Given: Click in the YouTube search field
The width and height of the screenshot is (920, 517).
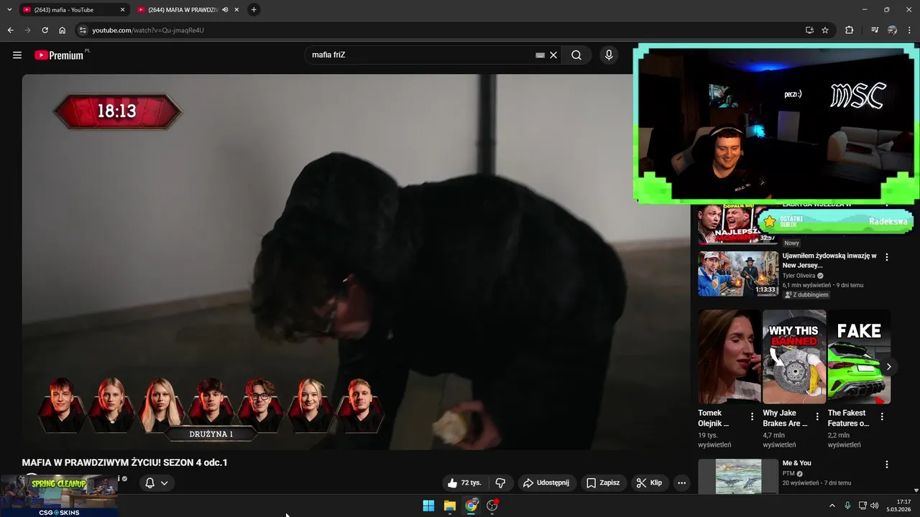Looking at the screenshot, I should pyautogui.click(x=420, y=55).
